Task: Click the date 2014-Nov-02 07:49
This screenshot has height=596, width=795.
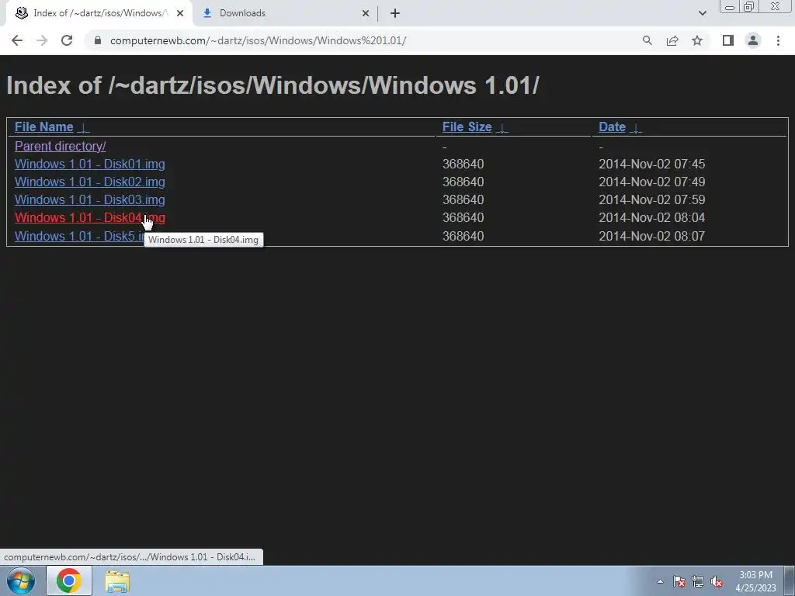Action: pos(651,182)
